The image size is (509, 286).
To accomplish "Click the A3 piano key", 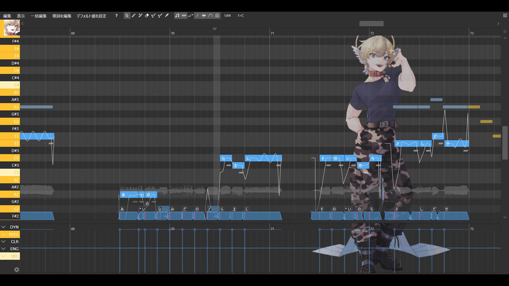I will [10, 106].
